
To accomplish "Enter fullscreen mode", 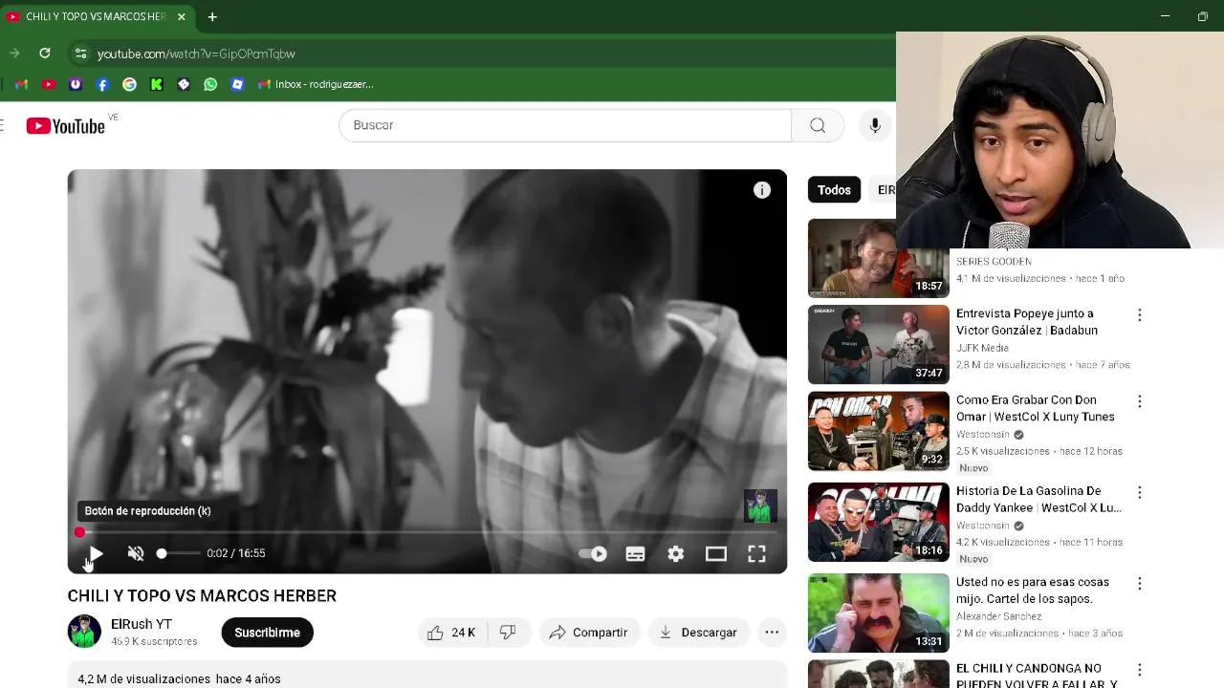I will (x=756, y=553).
